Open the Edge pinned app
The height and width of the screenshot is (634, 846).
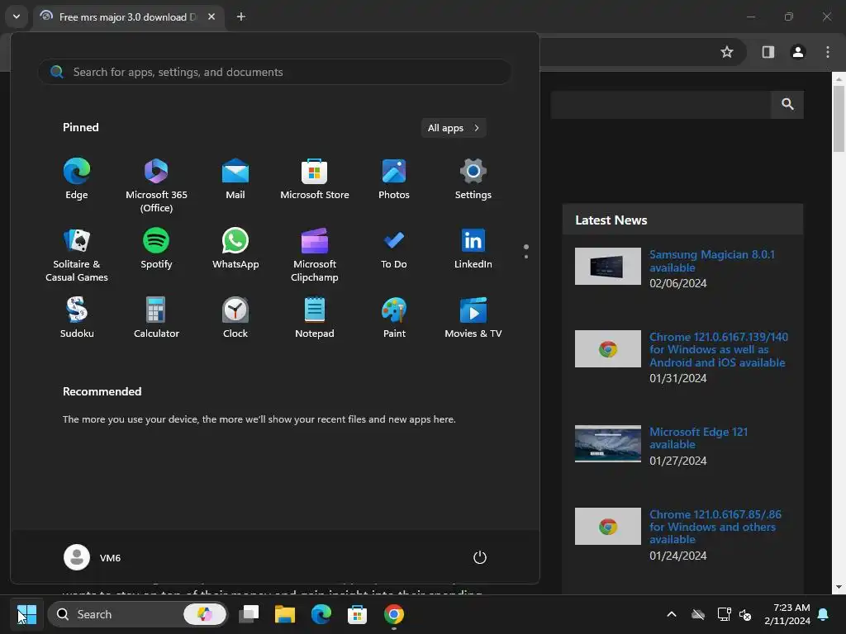77,179
